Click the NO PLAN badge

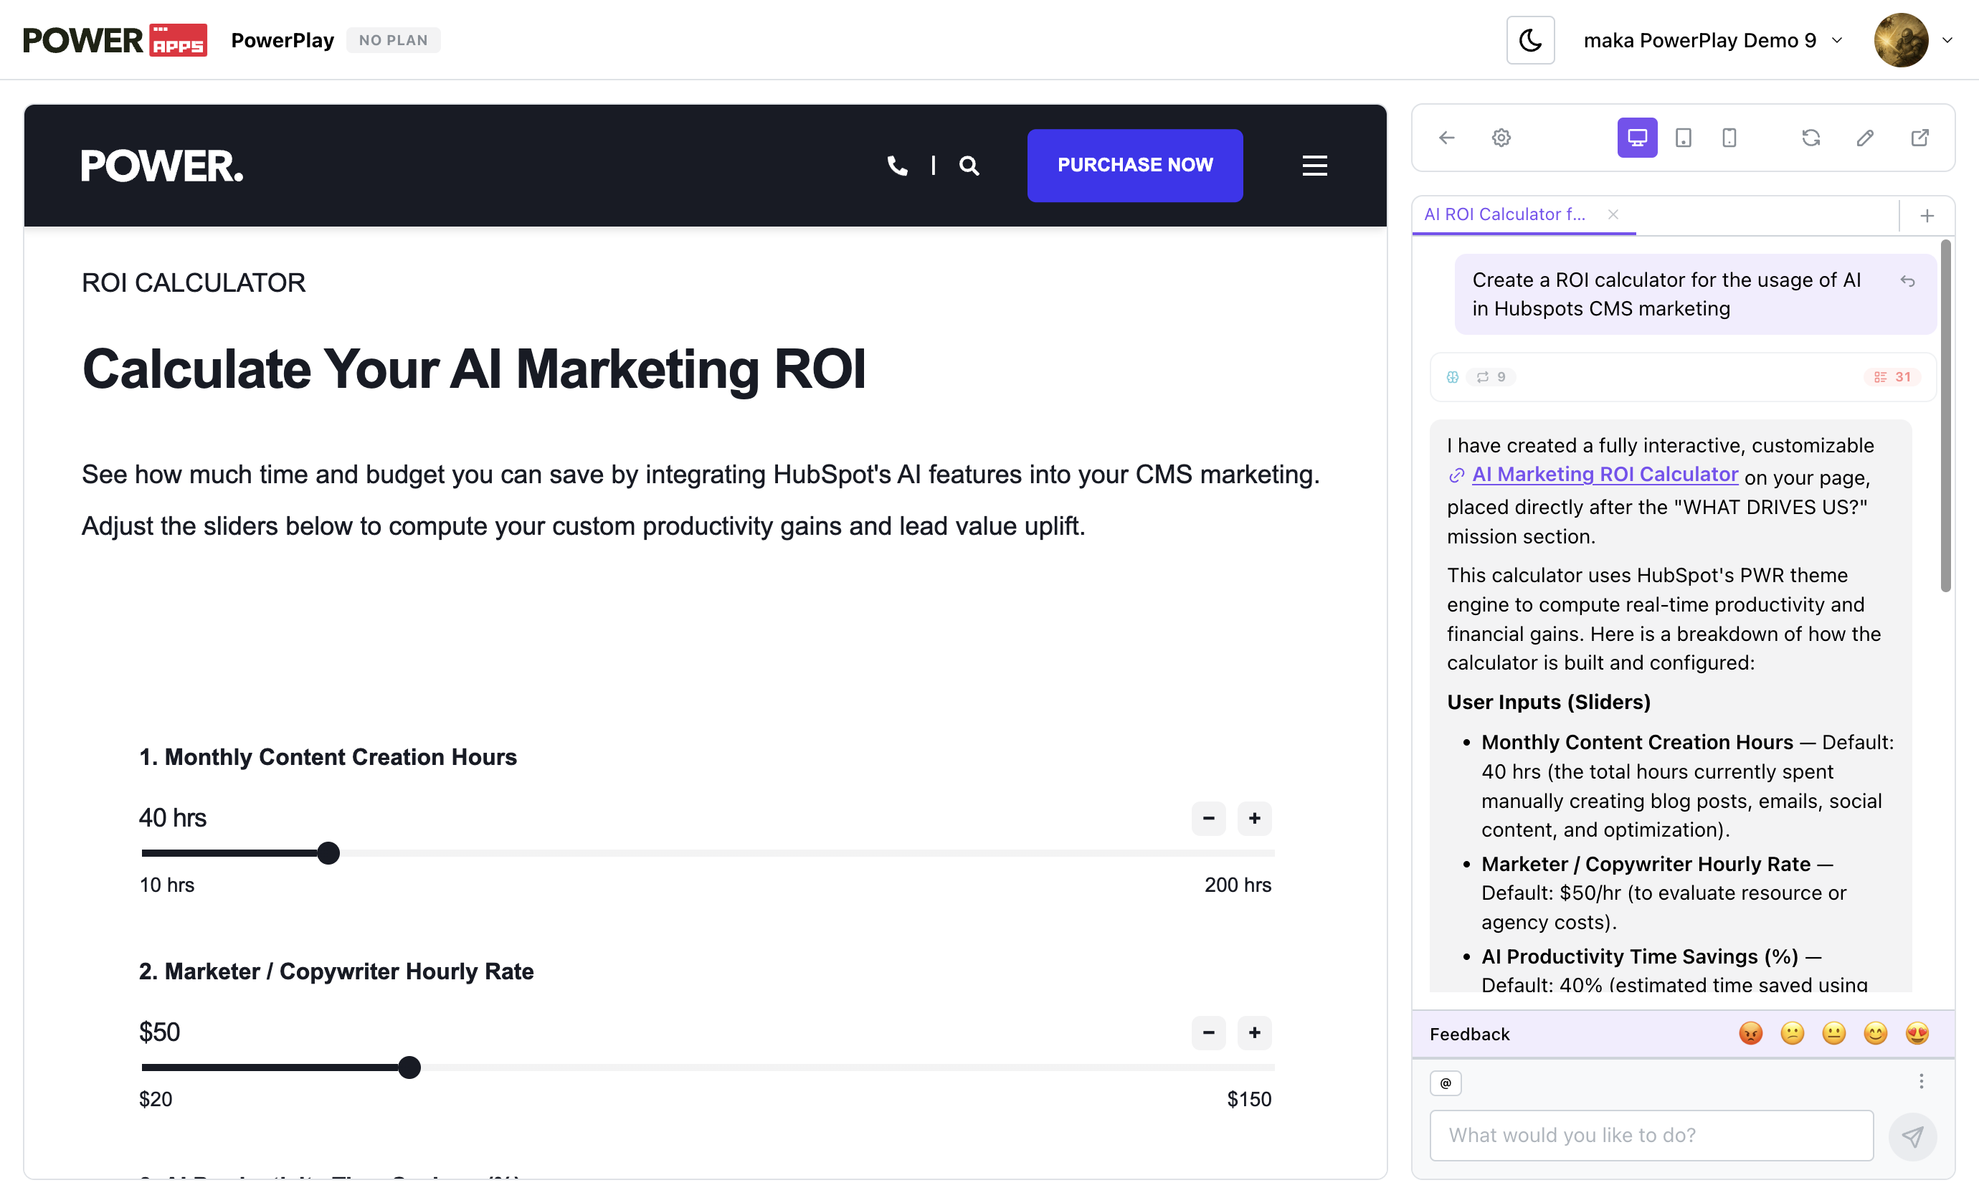click(x=393, y=40)
